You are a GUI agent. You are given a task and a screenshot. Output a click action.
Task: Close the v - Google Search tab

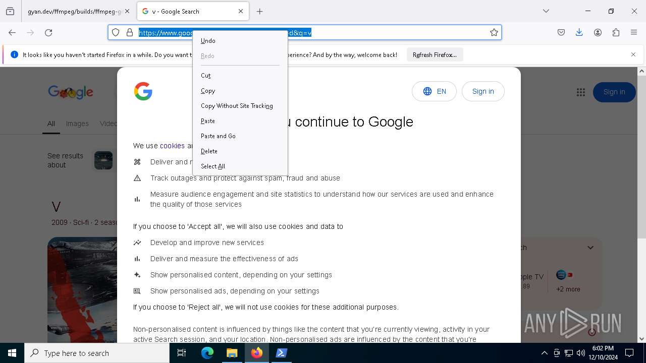point(241,11)
